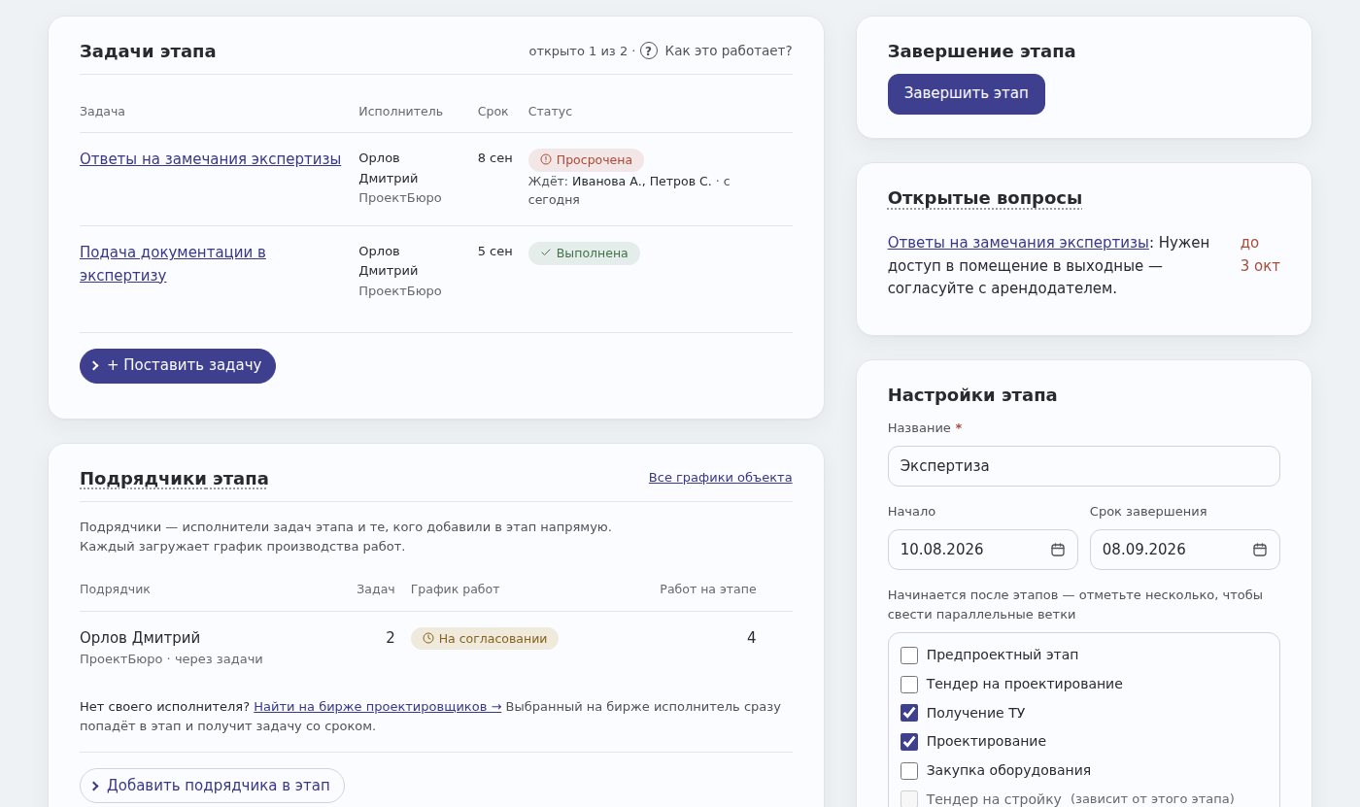Screen dimensions: 1360x807
Task: Expand Добавить подрядчика в этап
Action: (212, 786)
